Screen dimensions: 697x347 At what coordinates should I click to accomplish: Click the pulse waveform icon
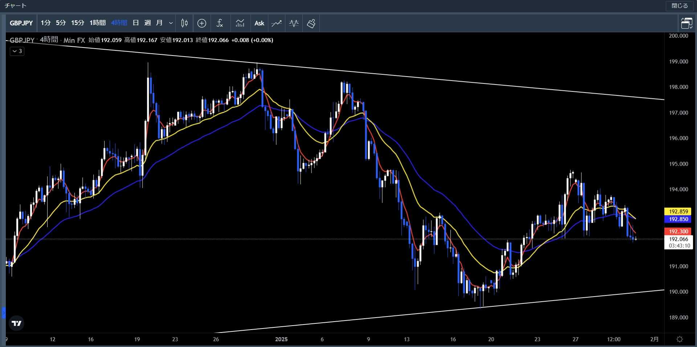294,23
